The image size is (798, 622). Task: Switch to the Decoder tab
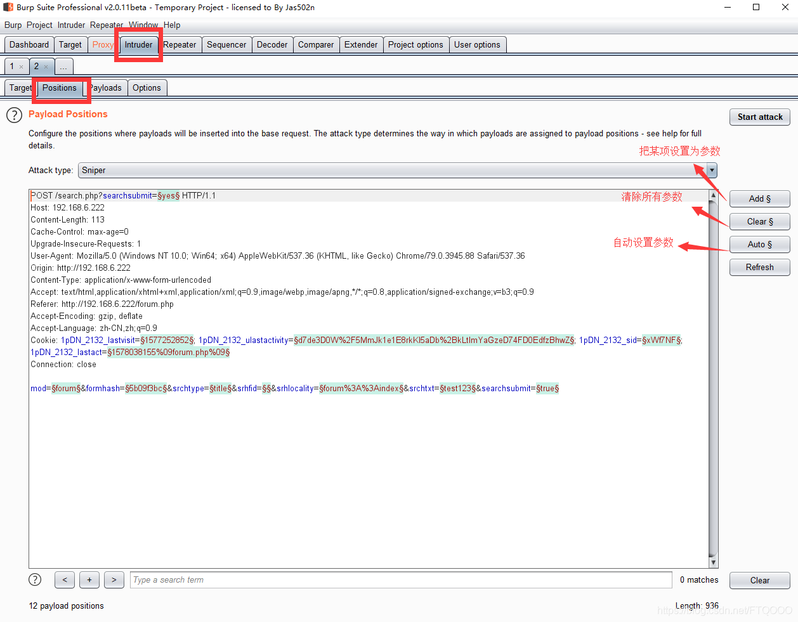pyautogui.click(x=272, y=45)
